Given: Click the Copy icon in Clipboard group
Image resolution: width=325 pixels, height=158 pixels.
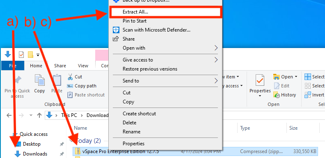Looking at the screenshot, I should tap(39, 81).
